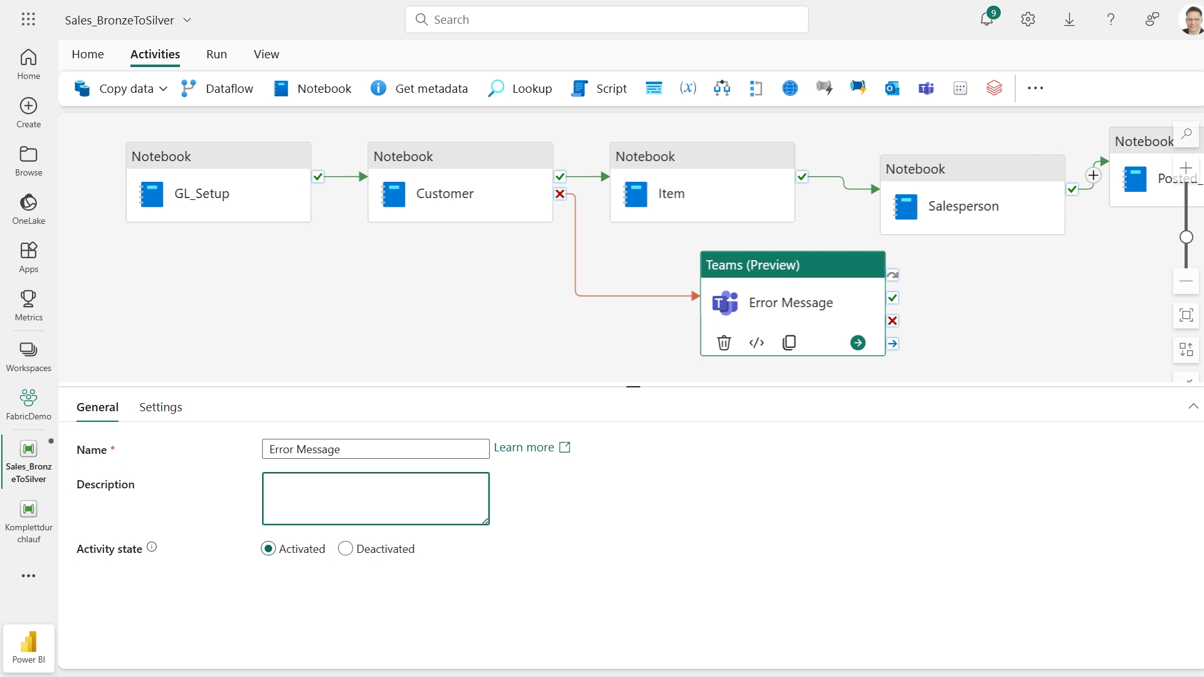This screenshot has height=677, width=1204.
Task: Expand the Sales_BronzeToSilver pipeline dropdown
Action: pyautogui.click(x=187, y=19)
